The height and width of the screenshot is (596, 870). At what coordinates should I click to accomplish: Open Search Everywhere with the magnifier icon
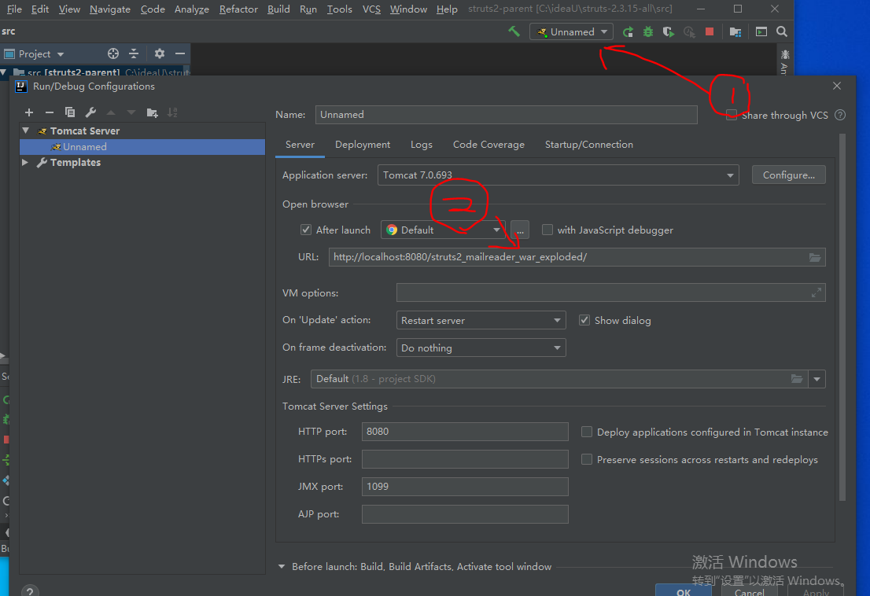click(x=782, y=31)
